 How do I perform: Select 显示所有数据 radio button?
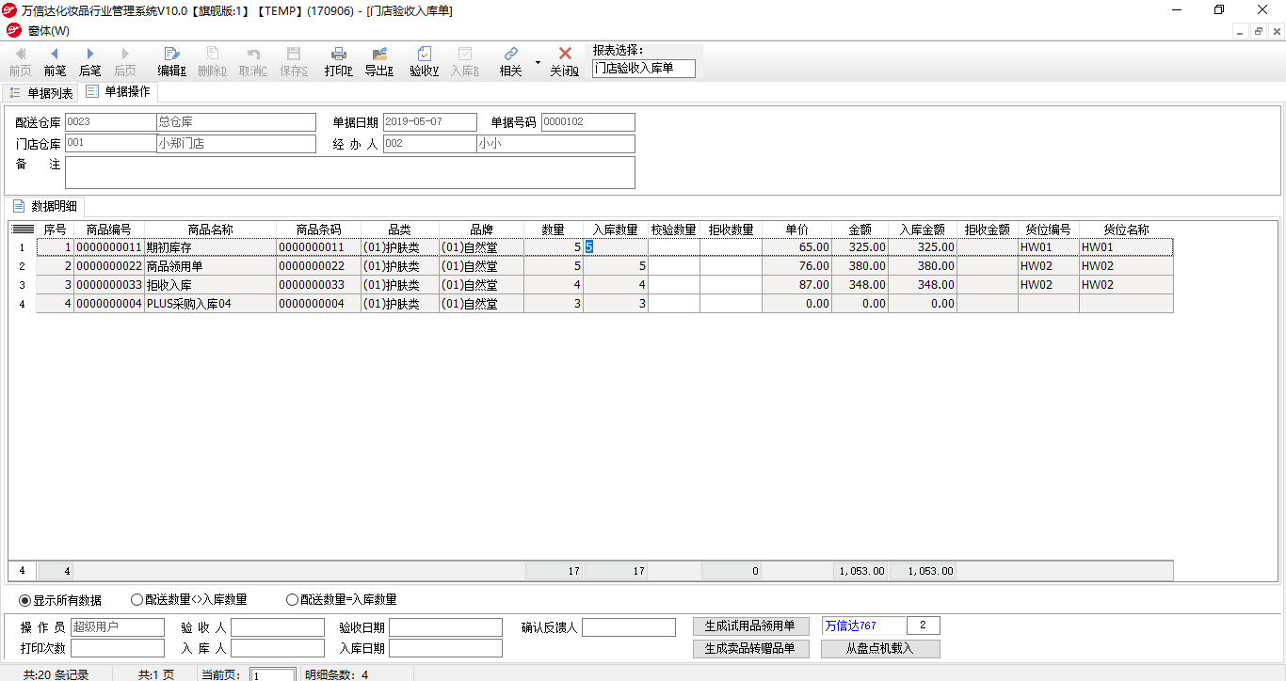click(x=60, y=599)
